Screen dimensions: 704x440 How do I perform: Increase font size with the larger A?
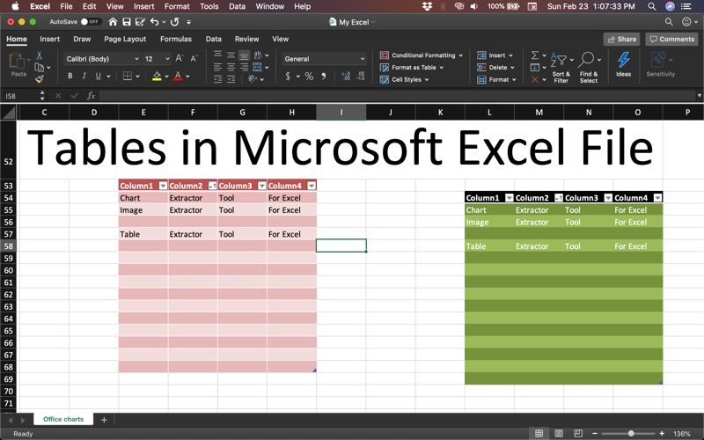click(x=180, y=58)
